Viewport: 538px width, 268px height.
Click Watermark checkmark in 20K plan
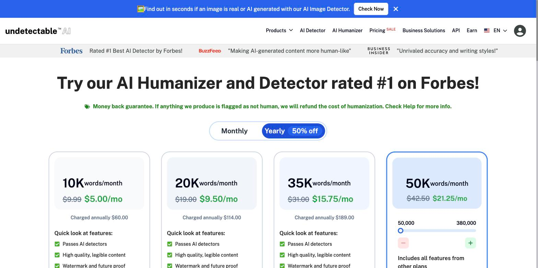coord(169,266)
